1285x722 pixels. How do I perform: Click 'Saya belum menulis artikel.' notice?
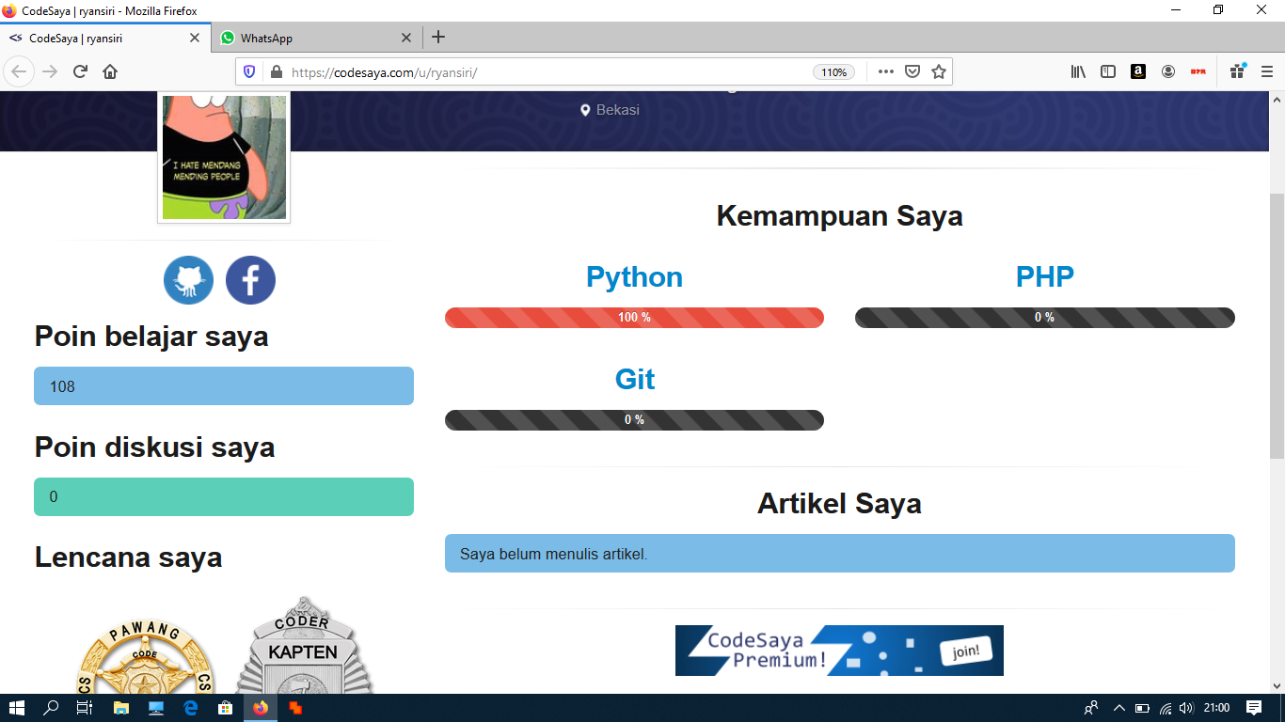pos(840,554)
